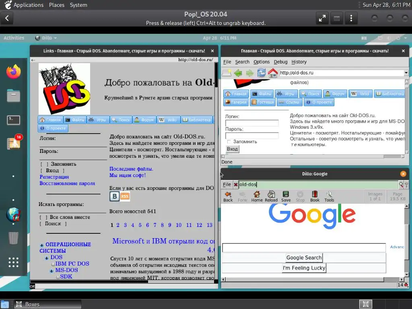Open Debug menu in NetSurf
The image size is (412, 309).
click(x=280, y=62)
